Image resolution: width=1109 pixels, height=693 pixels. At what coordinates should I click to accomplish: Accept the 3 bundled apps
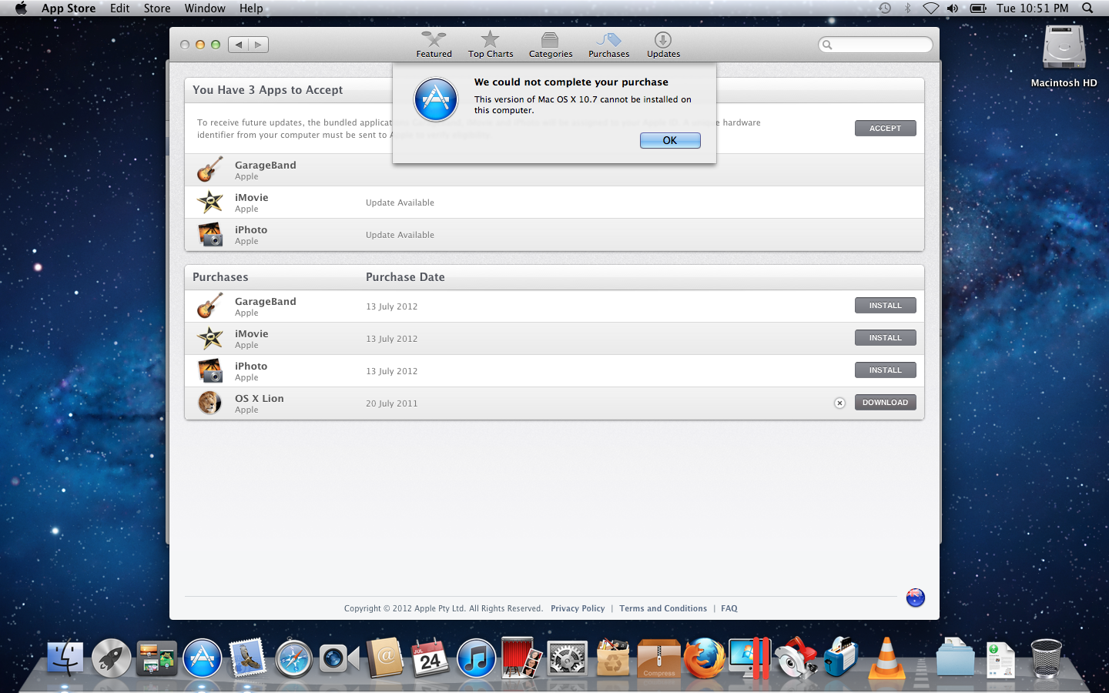click(886, 129)
